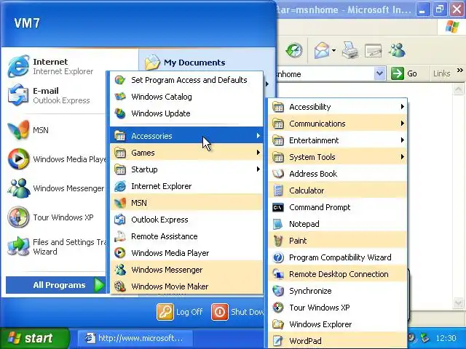The image size is (466, 349).
Task: Open Windows Messenger in All Programs list
Action: pyautogui.click(x=186, y=270)
